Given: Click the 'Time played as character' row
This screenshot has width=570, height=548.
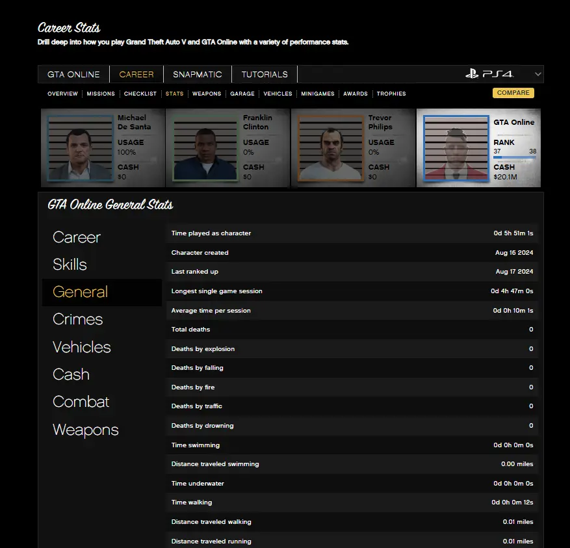Looking at the screenshot, I should pyautogui.click(x=352, y=233).
